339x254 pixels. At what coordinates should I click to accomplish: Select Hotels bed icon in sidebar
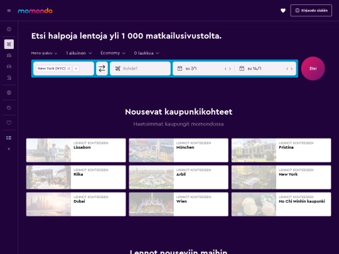tap(9, 55)
